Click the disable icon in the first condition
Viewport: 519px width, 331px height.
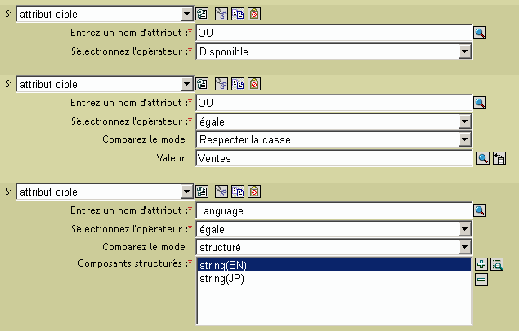point(254,14)
